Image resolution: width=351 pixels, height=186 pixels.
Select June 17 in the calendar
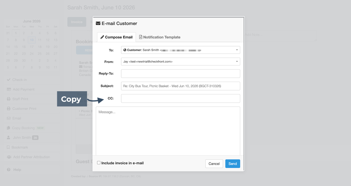click(x=32, y=47)
